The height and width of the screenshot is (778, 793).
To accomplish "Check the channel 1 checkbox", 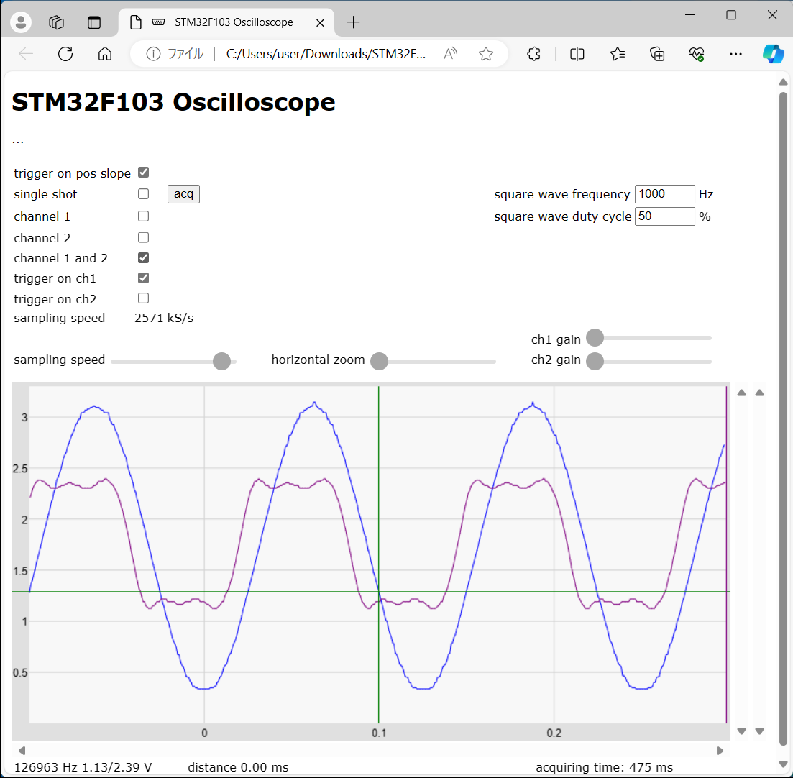I will 144,216.
